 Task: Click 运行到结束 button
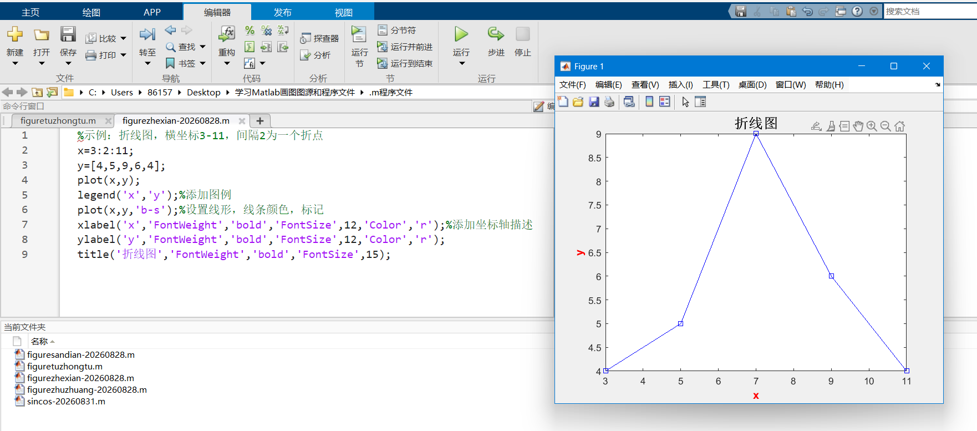tap(405, 63)
